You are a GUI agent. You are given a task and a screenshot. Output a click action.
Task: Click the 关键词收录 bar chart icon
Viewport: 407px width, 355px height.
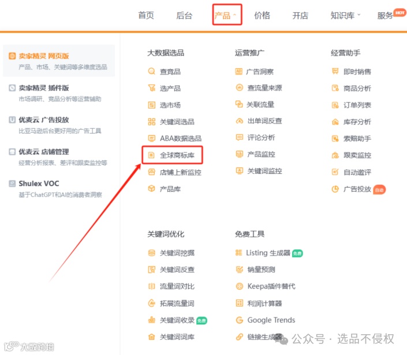[x=152, y=320]
